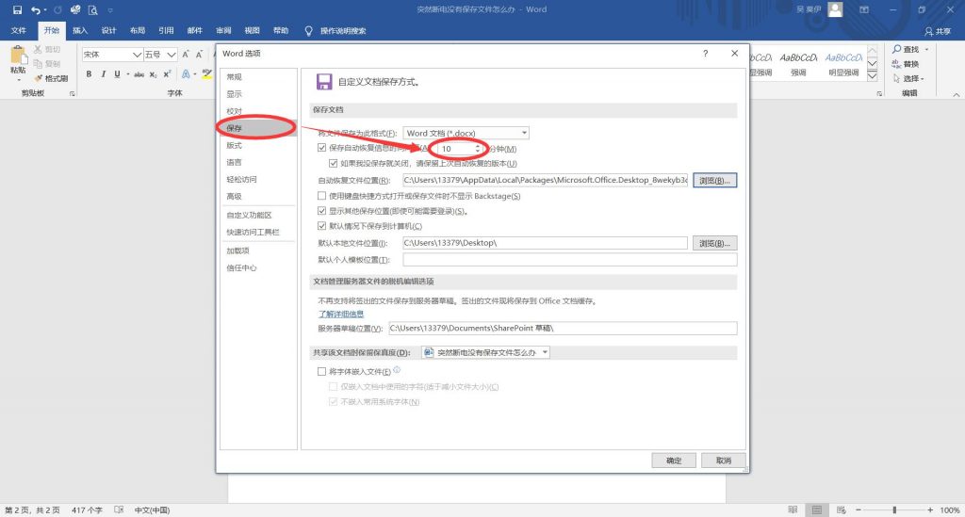Switch to the 视图 view tab
965x517 pixels.
coord(252,31)
